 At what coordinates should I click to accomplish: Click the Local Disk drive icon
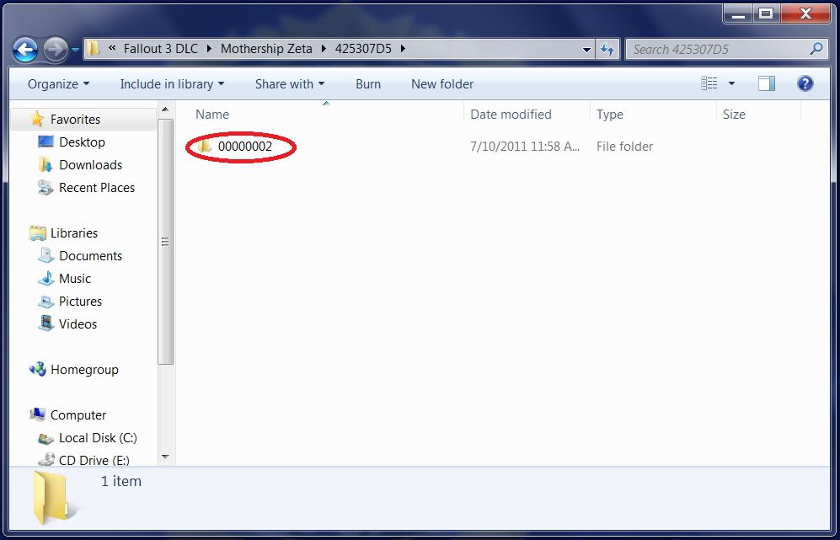(x=46, y=438)
